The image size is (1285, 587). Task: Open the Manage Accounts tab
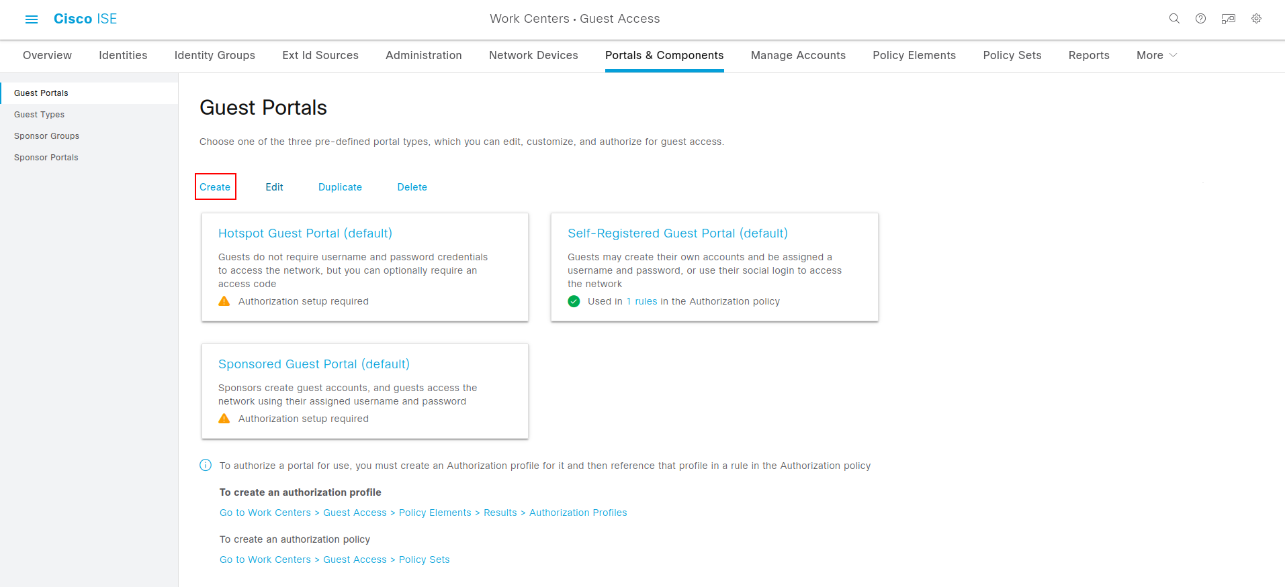798,55
